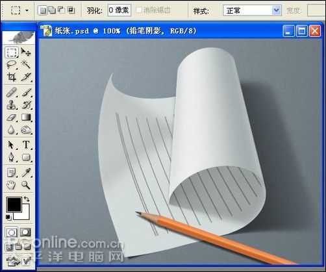Select the Pen tool

pyautogui.click(x=12, y=157)
